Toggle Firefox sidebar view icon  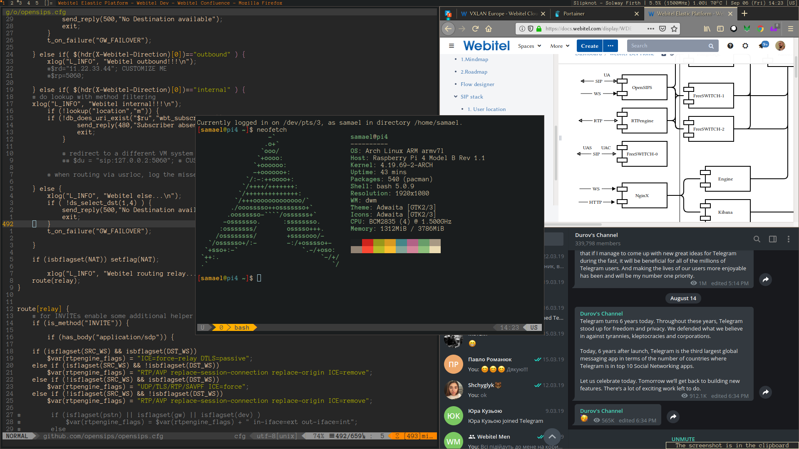click(720, 29)
